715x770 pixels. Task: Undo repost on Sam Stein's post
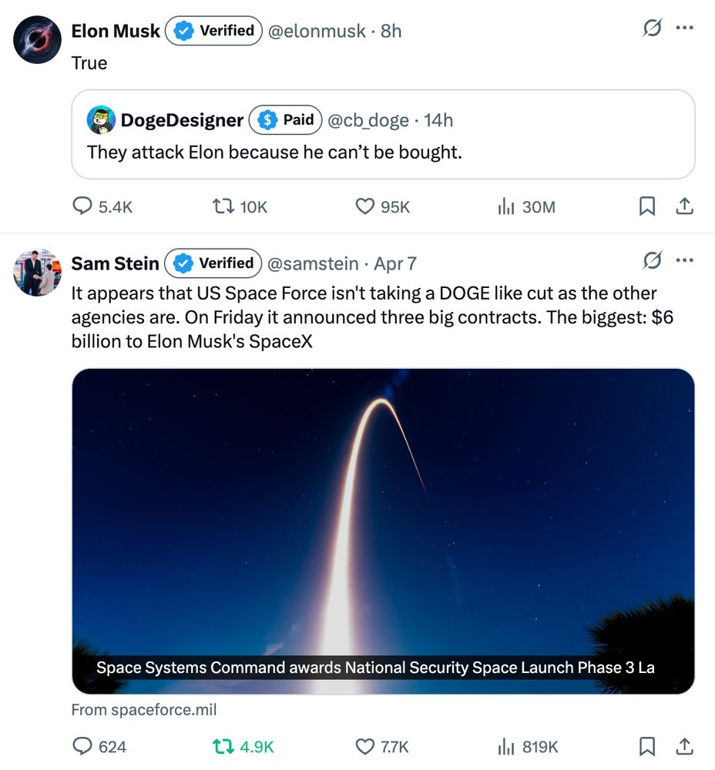tap(222, 746)
